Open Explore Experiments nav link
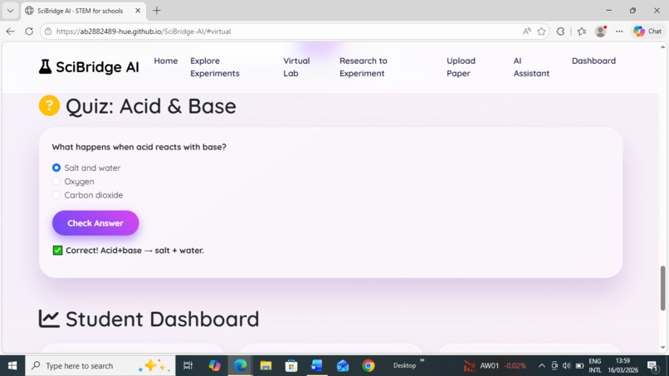This screenshot has width=669, height=376. [x=215, y=67]
